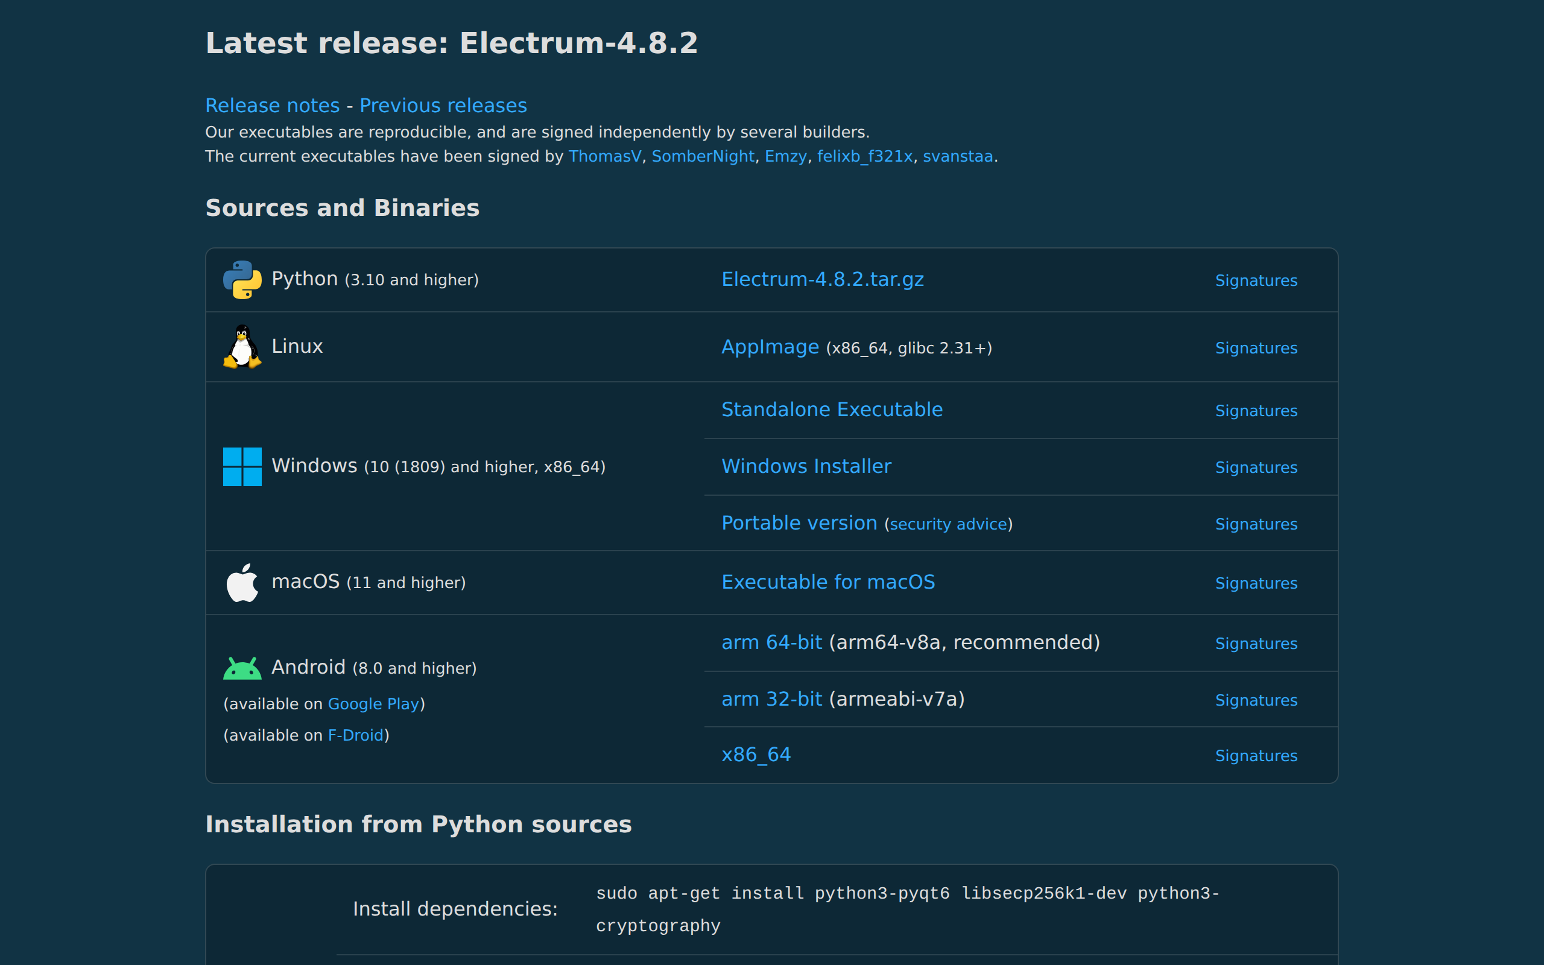This screenshot has width=1544, height=965.
Task: Open the Google Play link
Action: click(x=373, y=704)
